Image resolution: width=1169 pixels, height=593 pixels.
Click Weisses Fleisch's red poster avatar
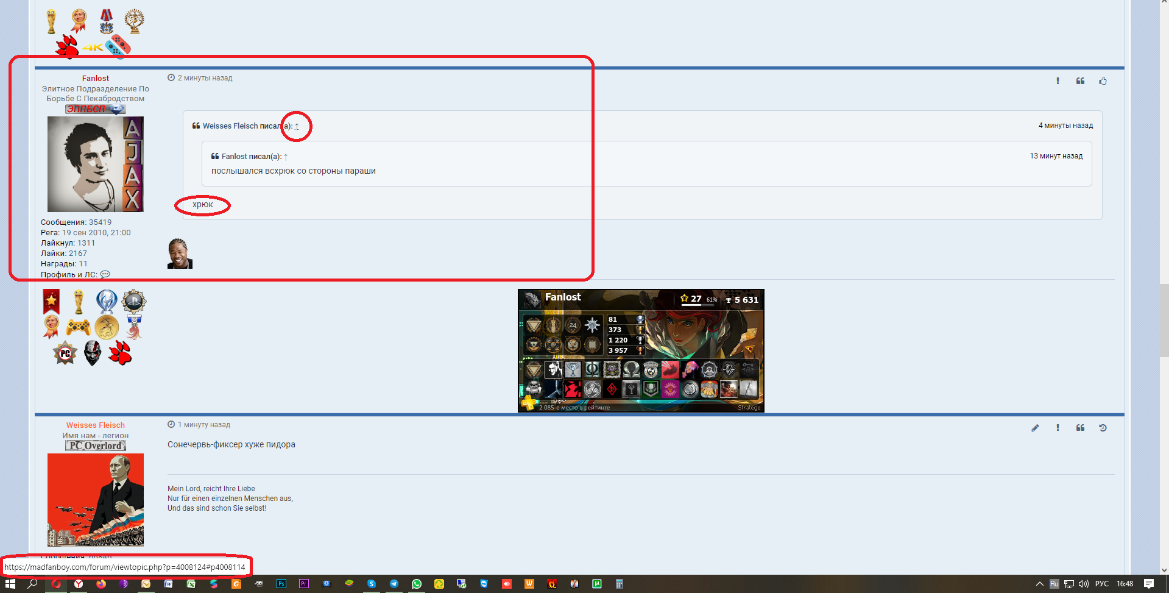[96, 499]
